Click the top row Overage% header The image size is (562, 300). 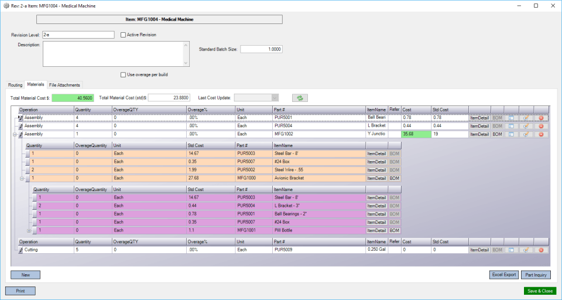tap(211, 110)
